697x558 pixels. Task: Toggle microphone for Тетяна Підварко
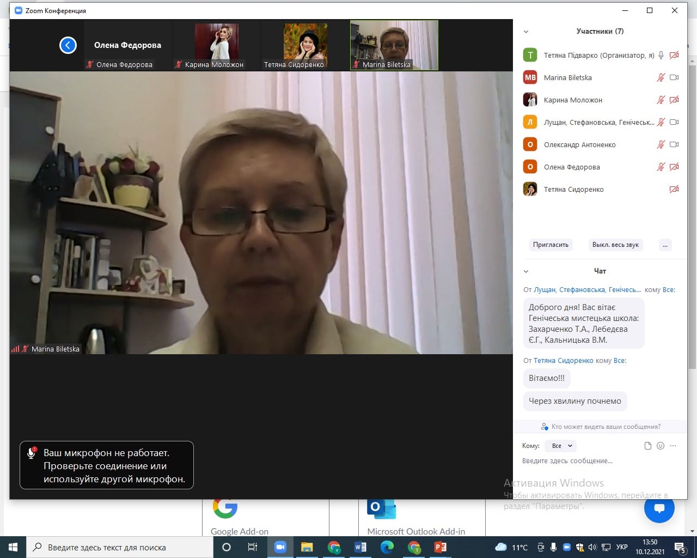(x=661, y=55)
